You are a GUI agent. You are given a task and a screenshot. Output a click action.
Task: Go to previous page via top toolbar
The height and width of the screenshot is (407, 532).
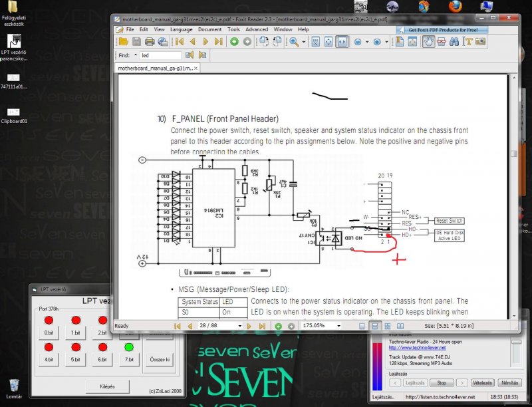[x=193, y=42]
